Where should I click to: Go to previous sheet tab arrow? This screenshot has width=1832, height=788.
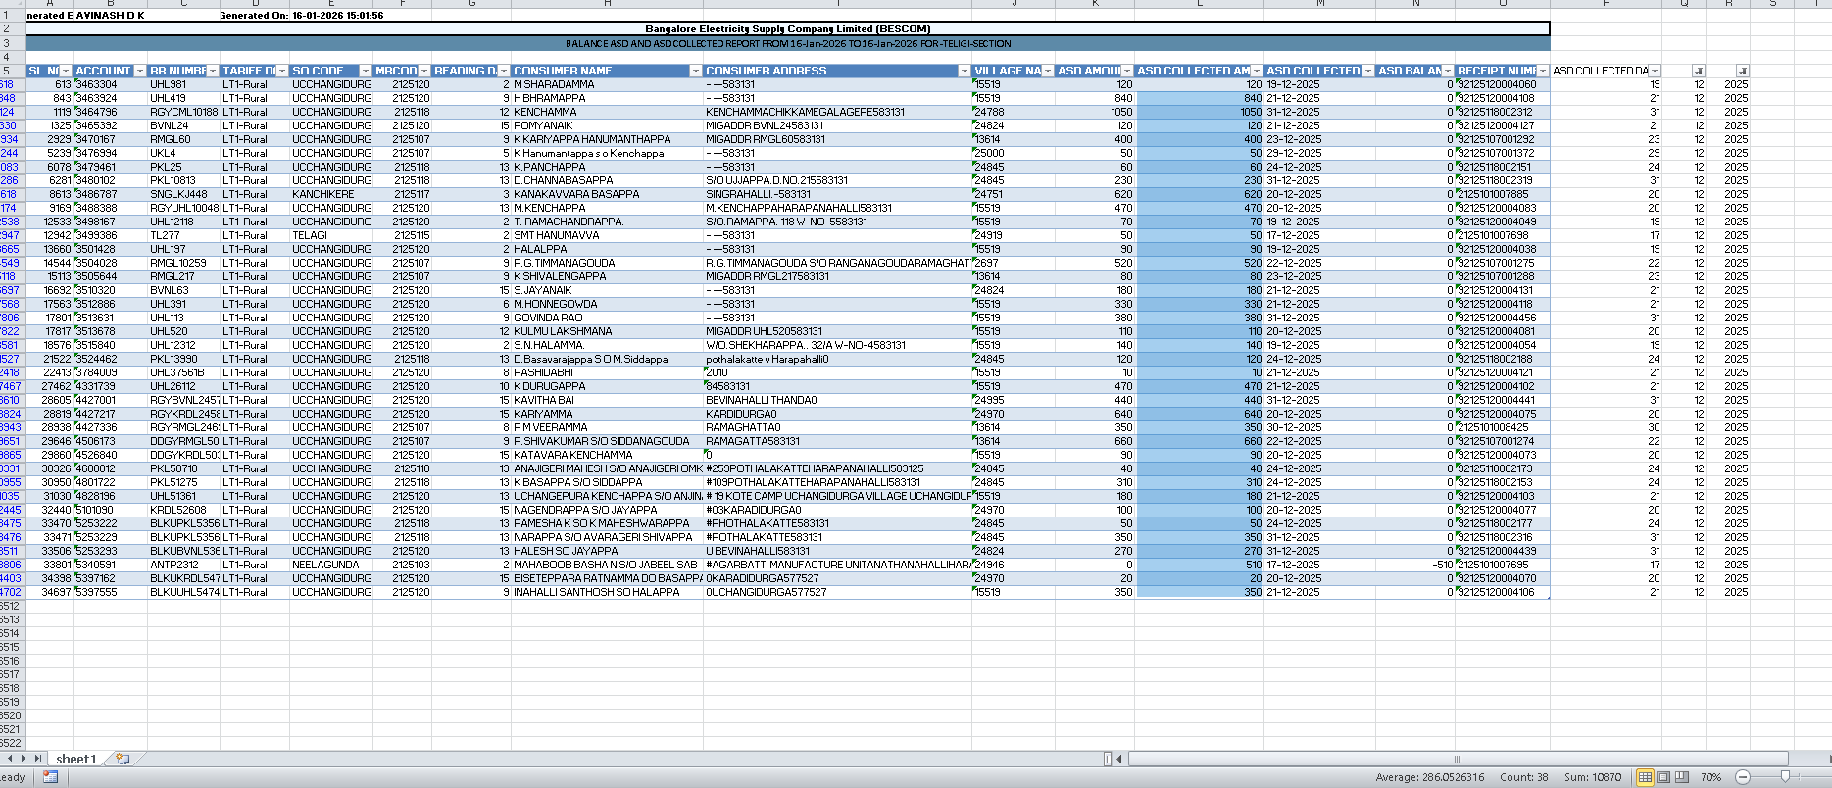point(11,759)
